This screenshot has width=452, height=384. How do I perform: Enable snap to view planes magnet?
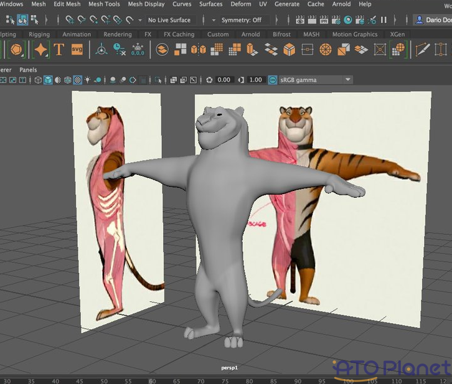(x=118, y=20)
